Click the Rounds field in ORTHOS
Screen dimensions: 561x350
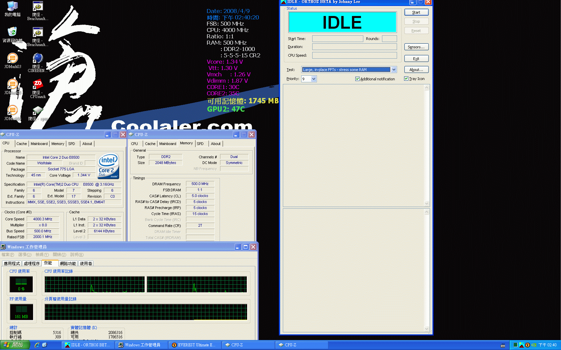(389, 39)
